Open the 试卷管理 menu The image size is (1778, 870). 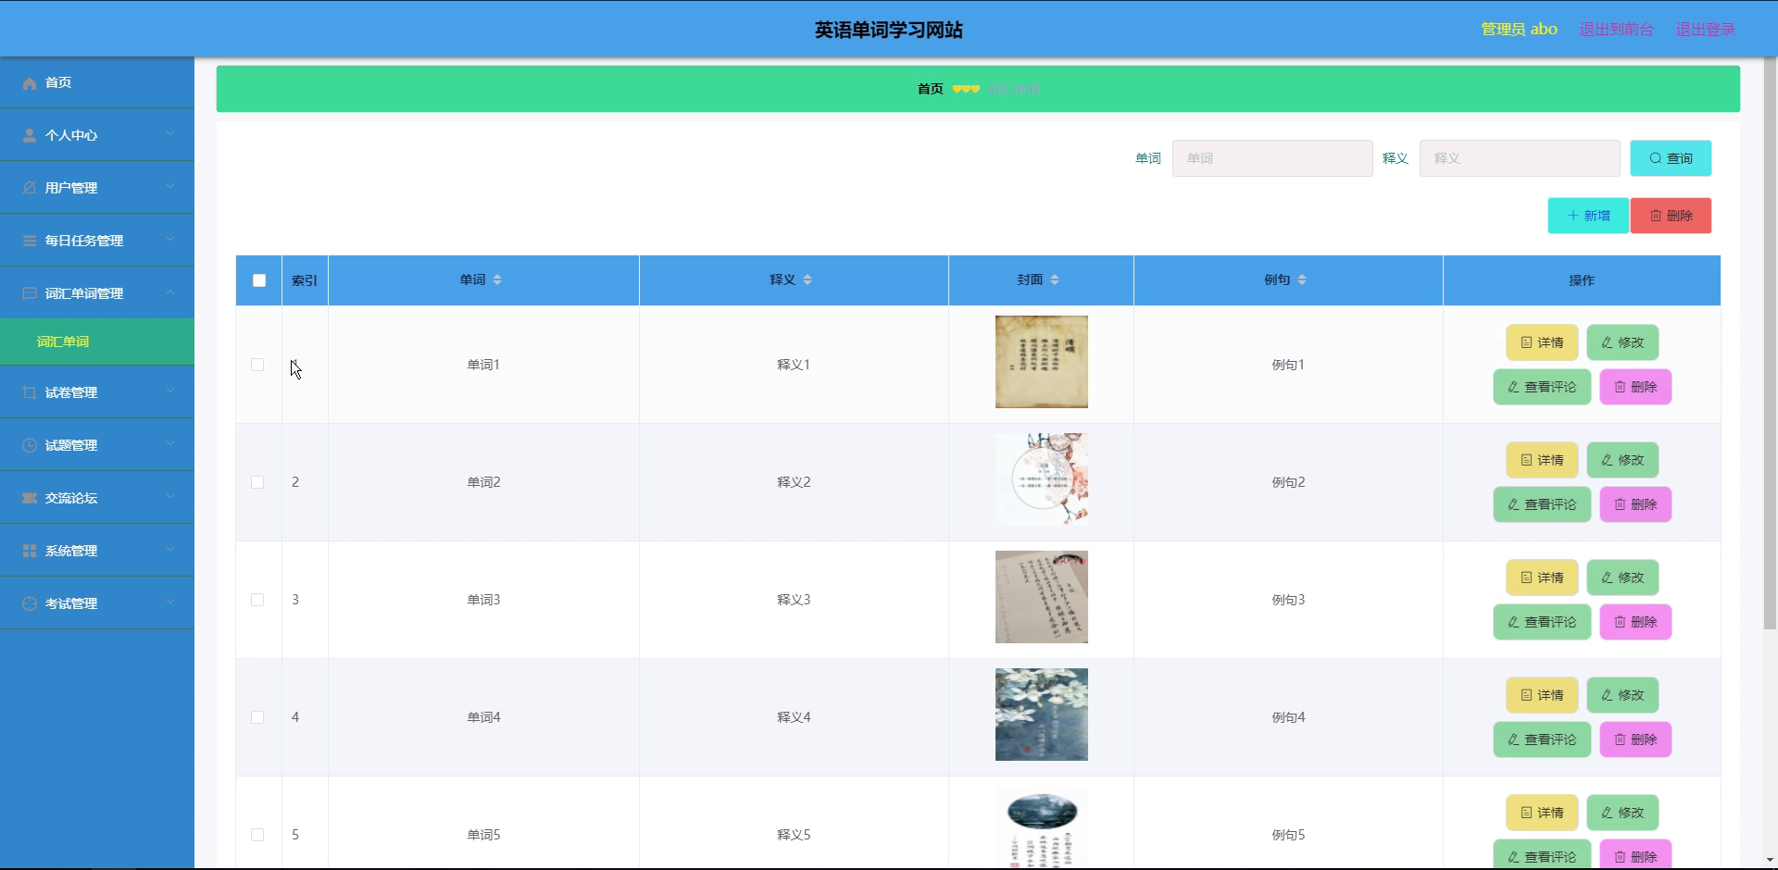pyautogui.click(x=97, y=392)
